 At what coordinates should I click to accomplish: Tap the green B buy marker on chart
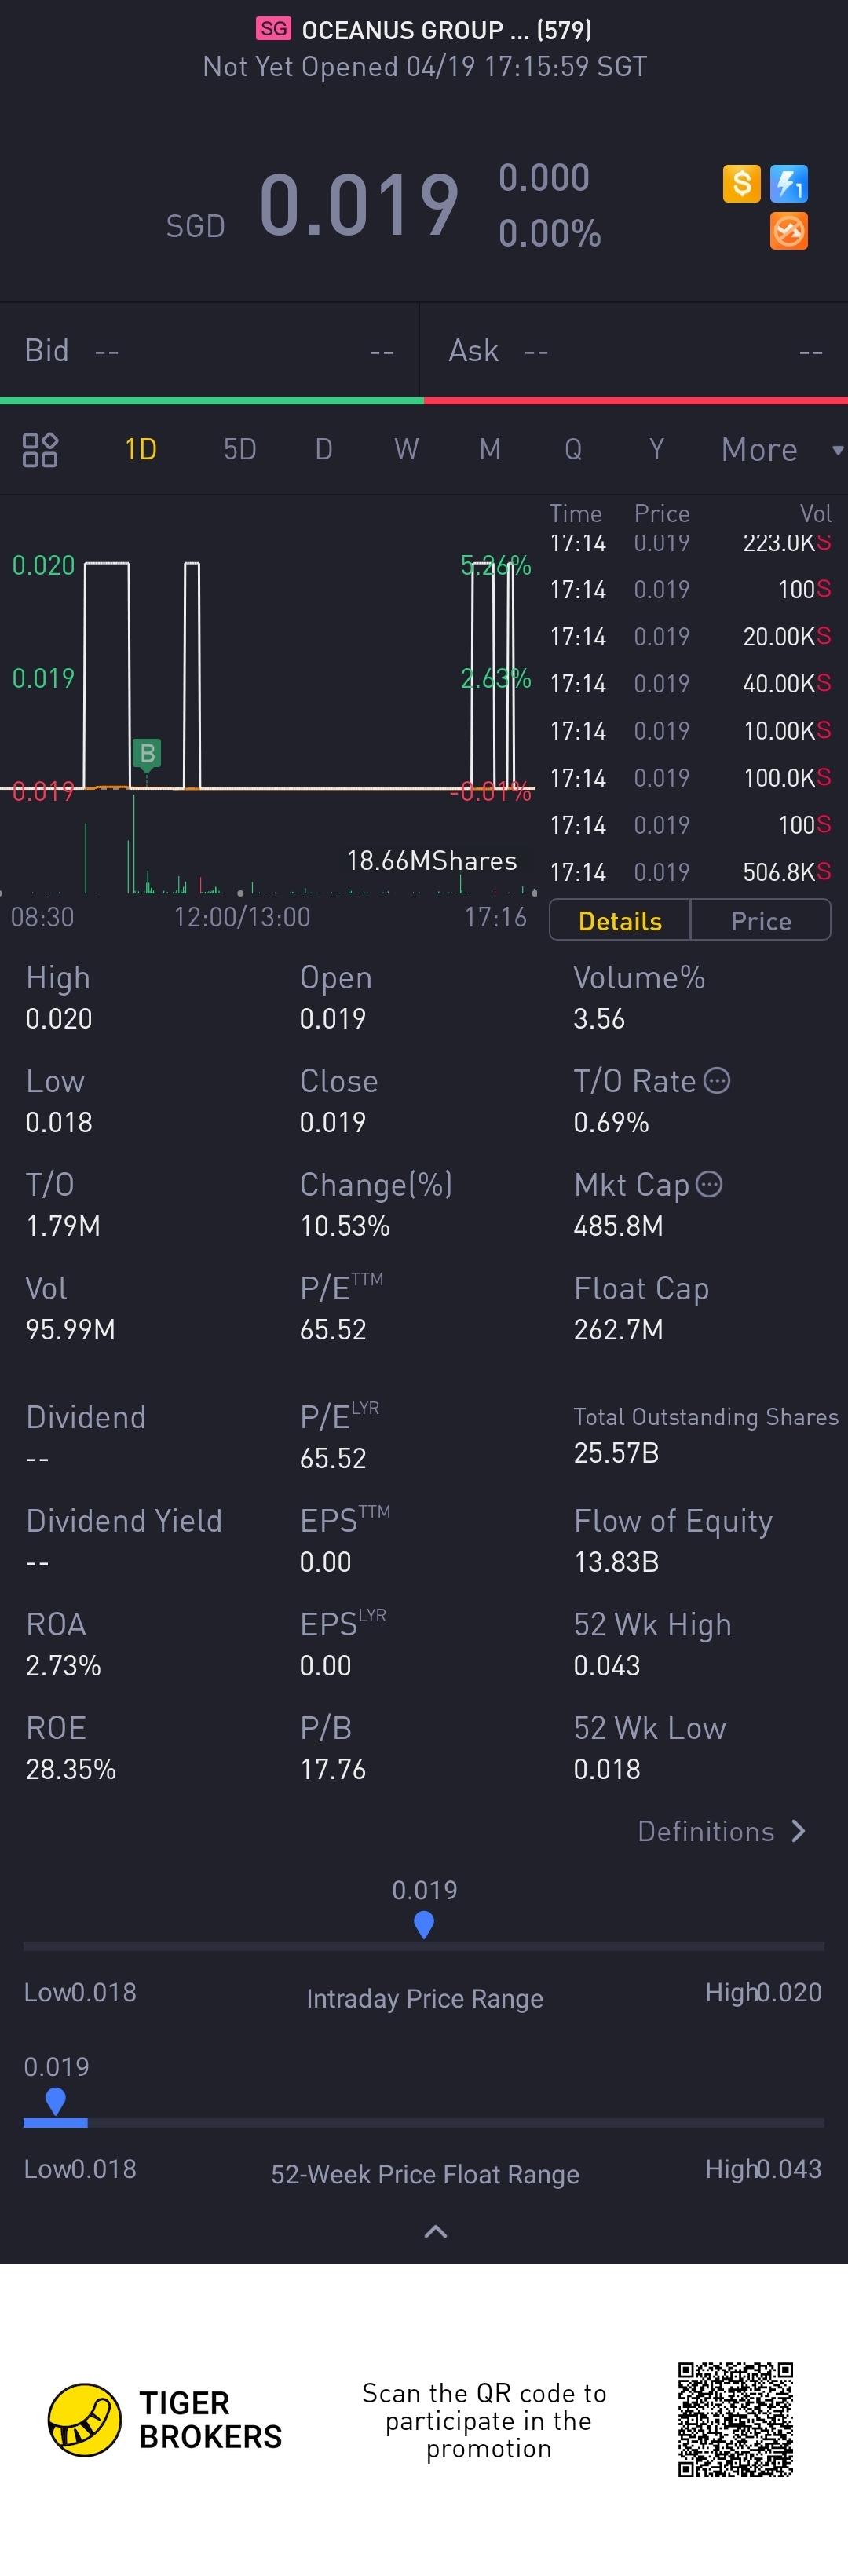[147, 753]
